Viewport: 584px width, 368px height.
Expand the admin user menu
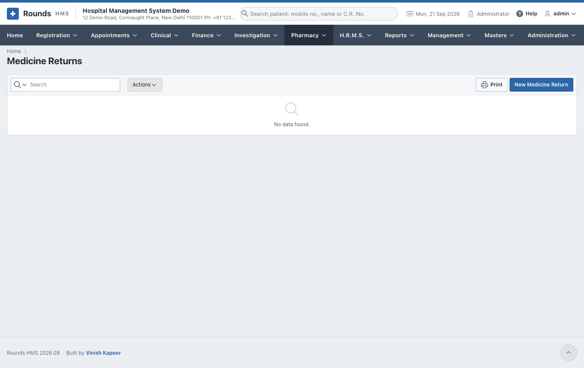(560, 14)
